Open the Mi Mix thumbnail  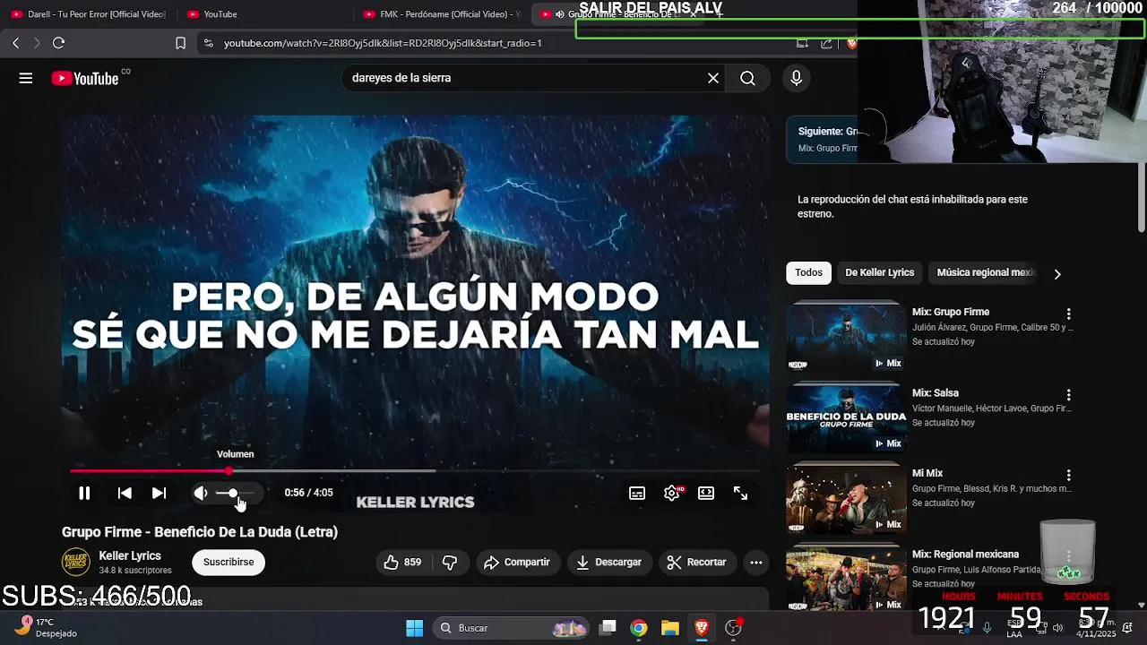click(847, 499)
